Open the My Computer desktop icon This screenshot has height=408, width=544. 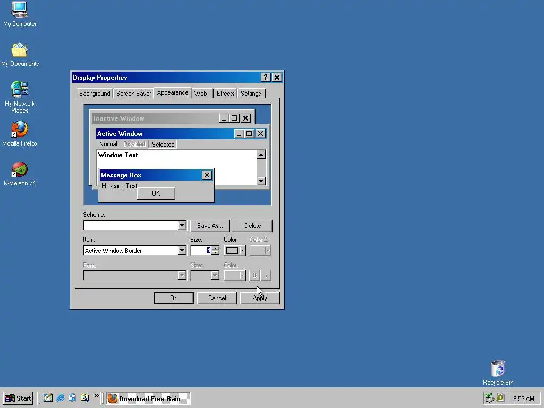[20, 14]
